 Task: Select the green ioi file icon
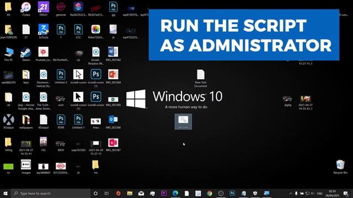[x=9, y=168]
